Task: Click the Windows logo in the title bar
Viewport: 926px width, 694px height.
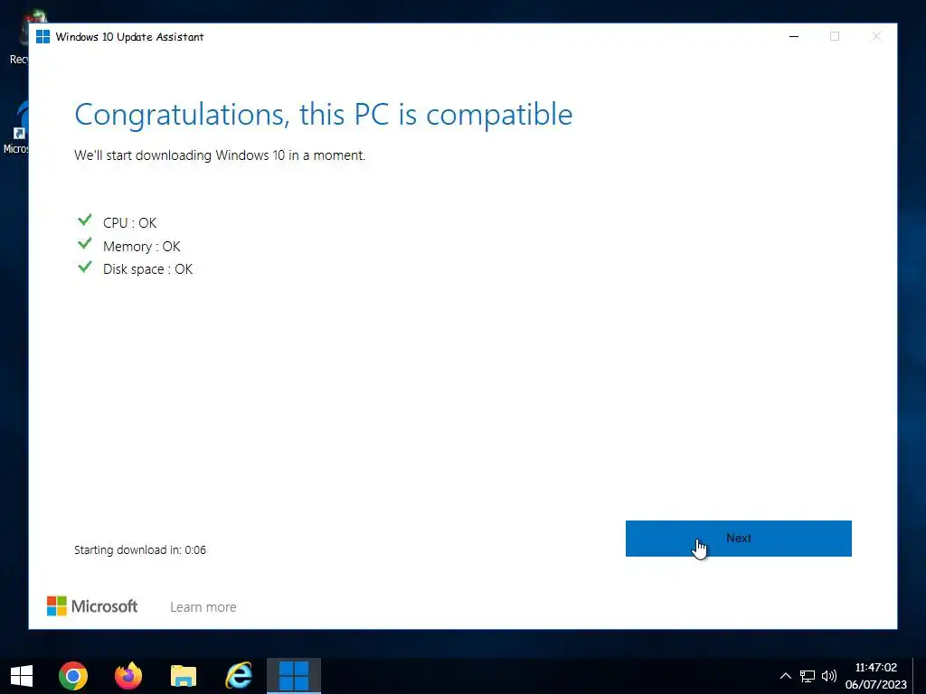Action: pos(43,36)
